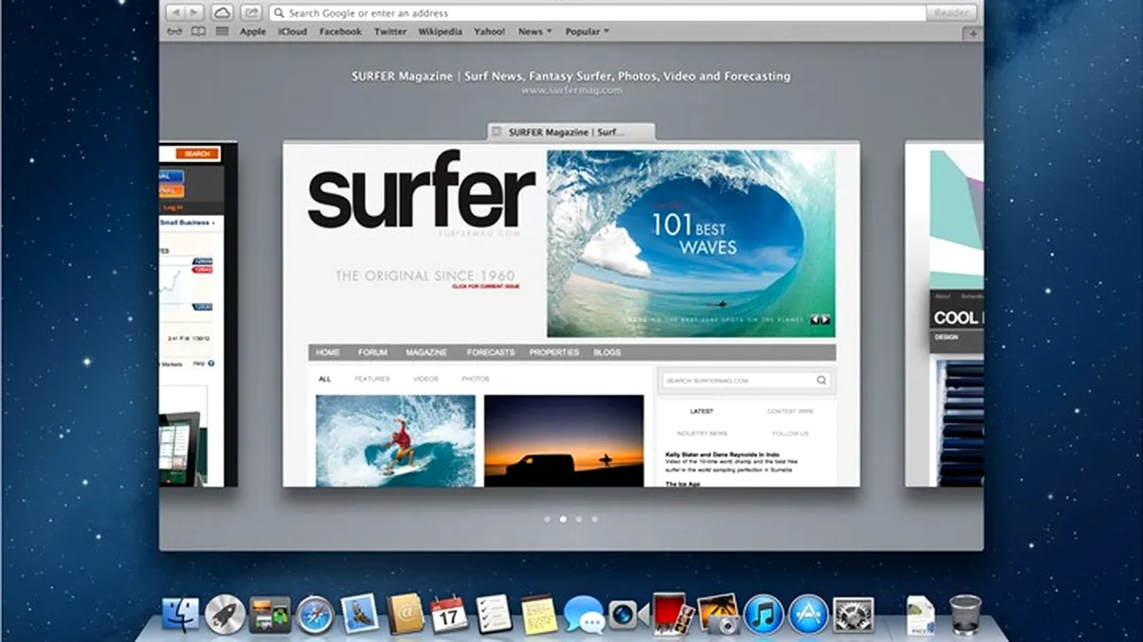1143x642 pixels.
Task: Open the Trash in Dock
Action: (965, 614)
